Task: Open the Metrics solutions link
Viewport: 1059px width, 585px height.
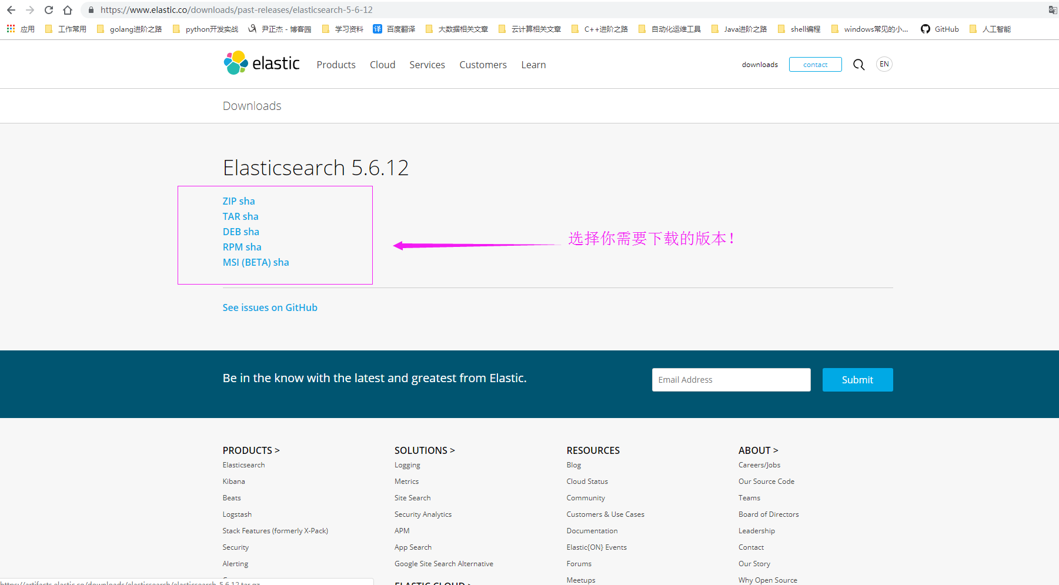Action: (x=406, y=482)
